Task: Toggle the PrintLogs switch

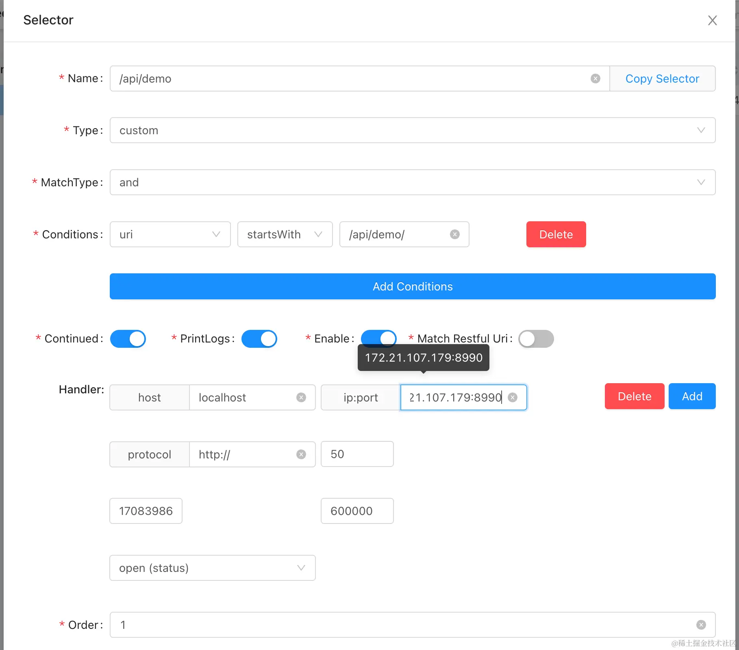Action: pos(259,339)
